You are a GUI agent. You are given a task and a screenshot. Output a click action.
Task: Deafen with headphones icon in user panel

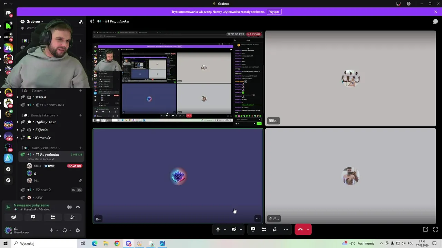click(65, 230)
